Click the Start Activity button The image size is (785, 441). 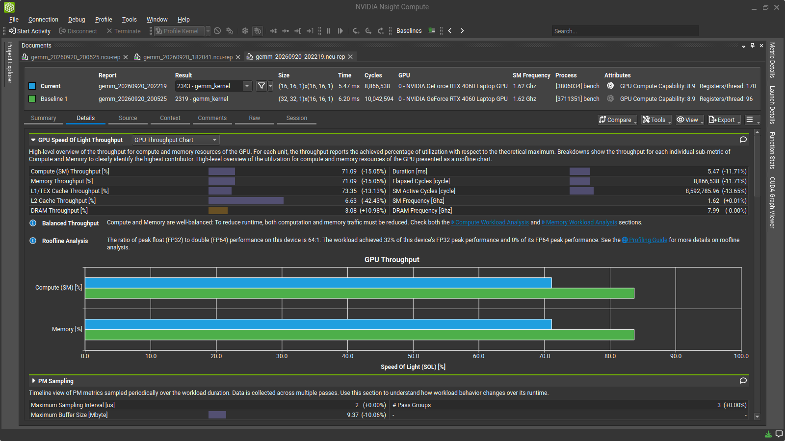[29, 31]
